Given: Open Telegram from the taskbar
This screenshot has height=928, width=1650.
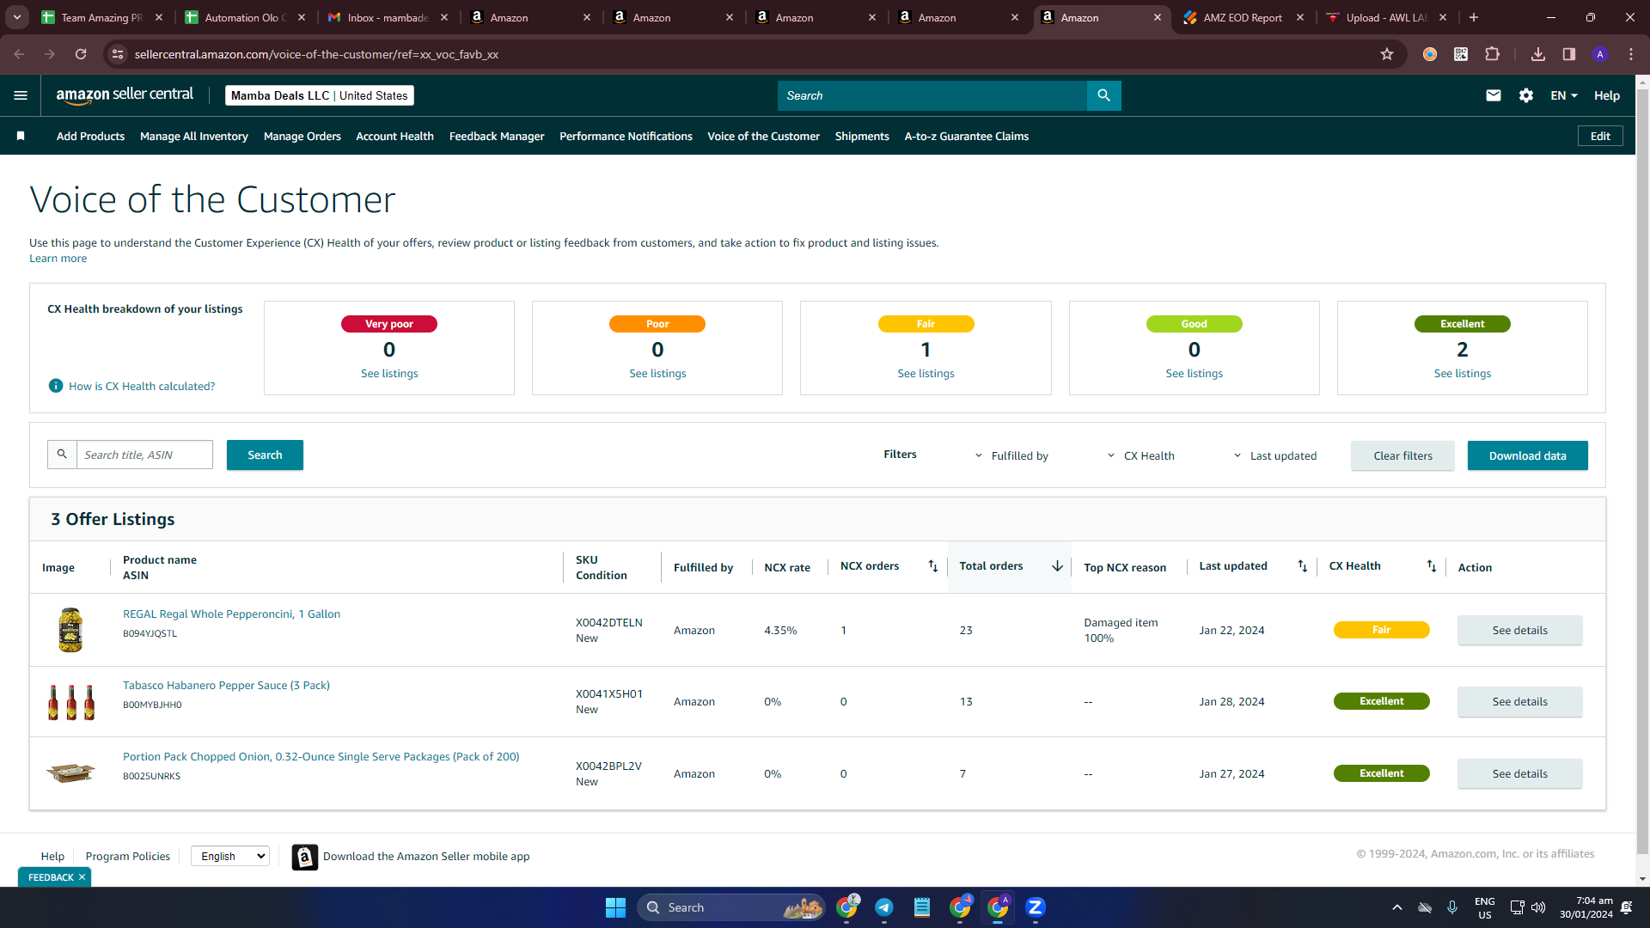Looking at the screenshot, I should (x=884, y=907).
